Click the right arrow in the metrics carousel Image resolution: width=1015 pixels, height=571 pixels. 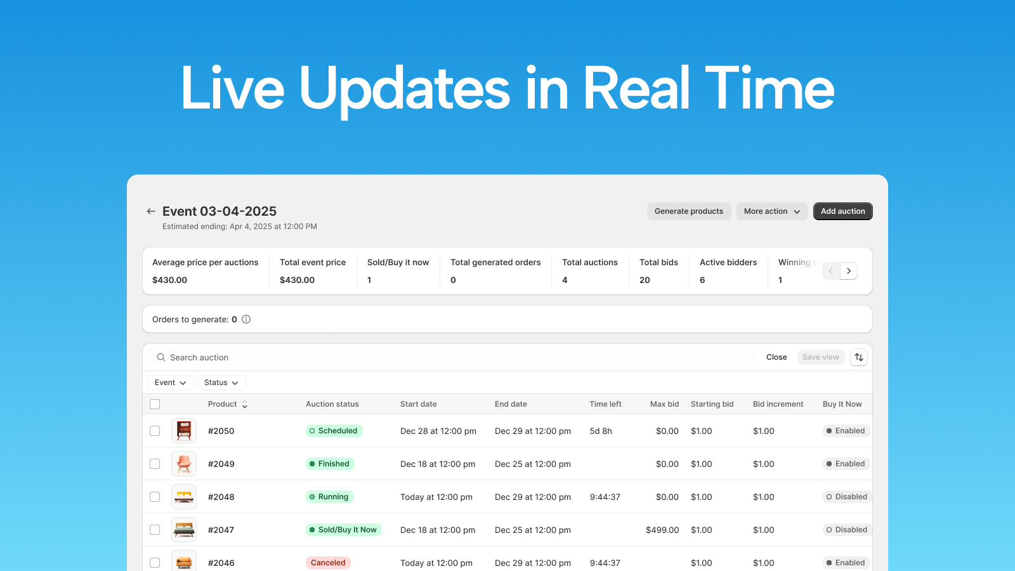848,271
